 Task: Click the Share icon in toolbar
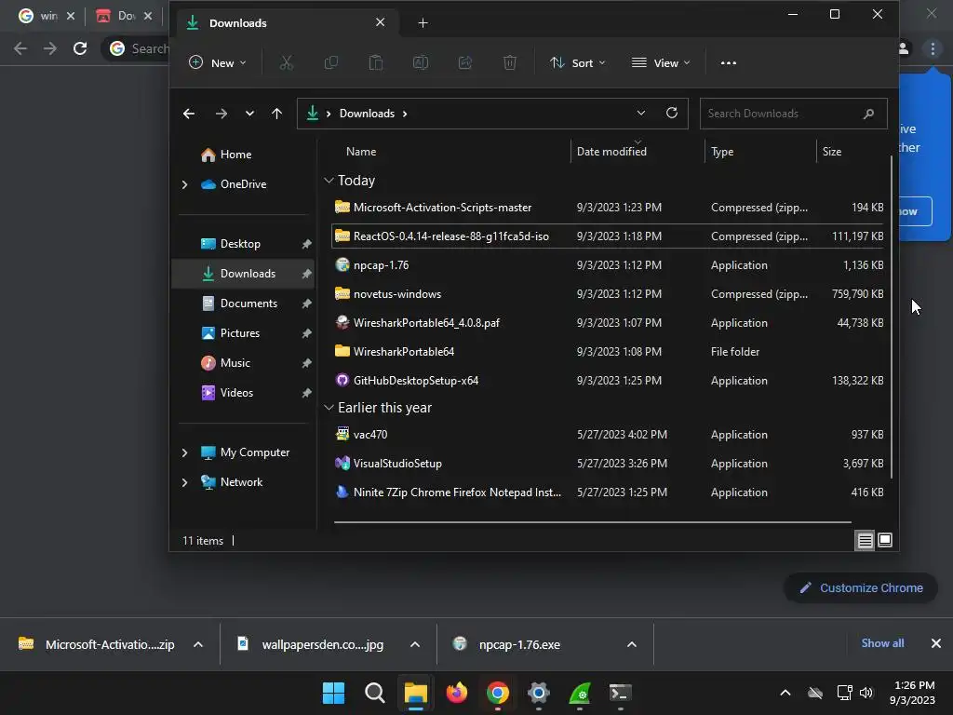pyautogui.click(x=465, y=62)
